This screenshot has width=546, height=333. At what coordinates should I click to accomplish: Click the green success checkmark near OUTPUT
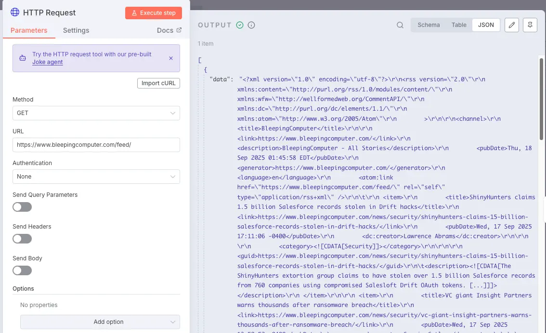pos(239,25)
